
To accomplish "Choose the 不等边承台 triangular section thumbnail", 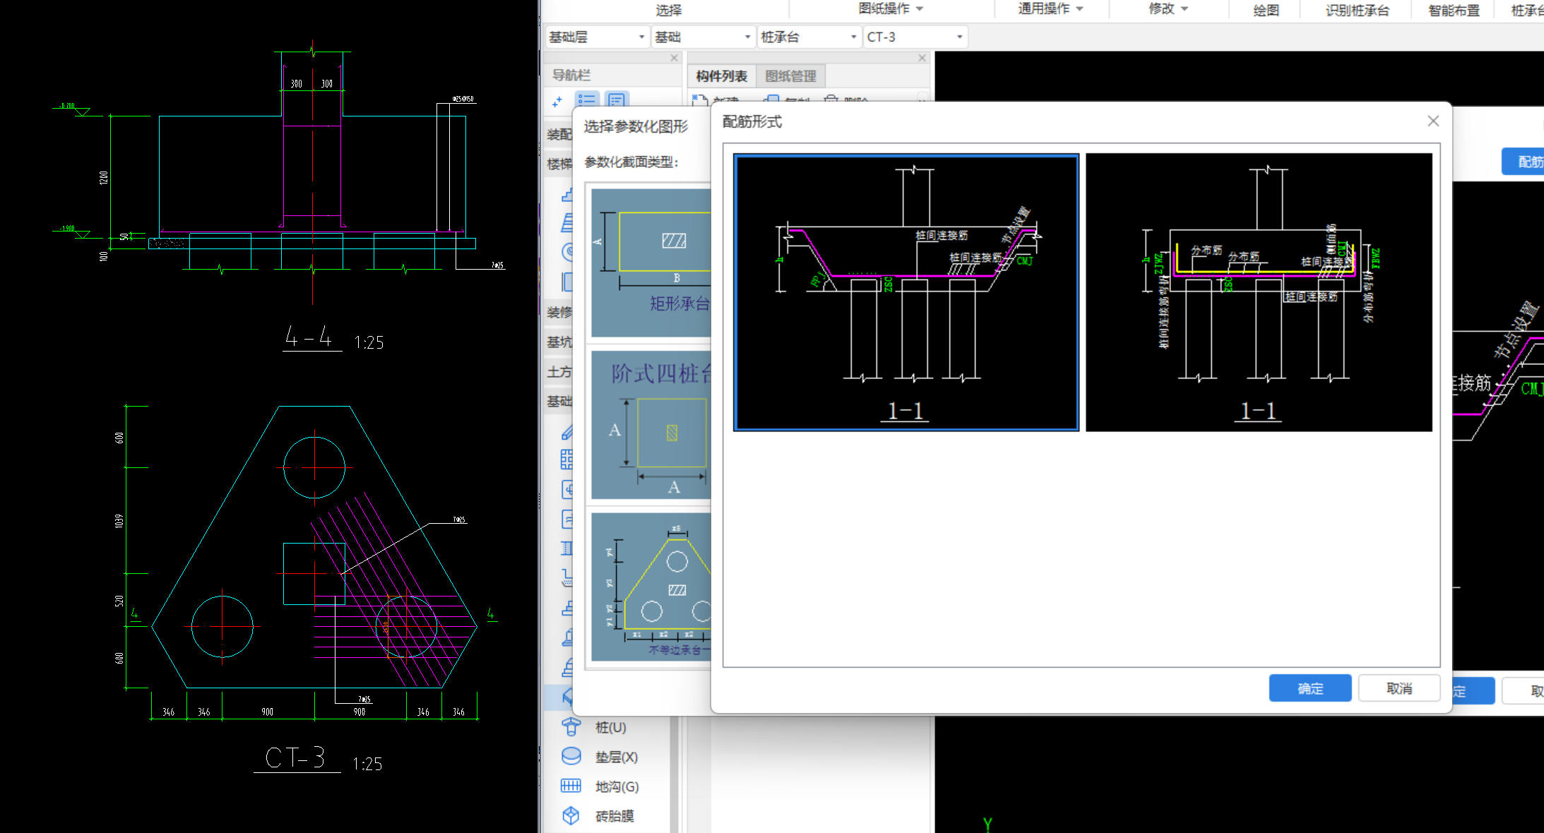I will coord(651,587).
